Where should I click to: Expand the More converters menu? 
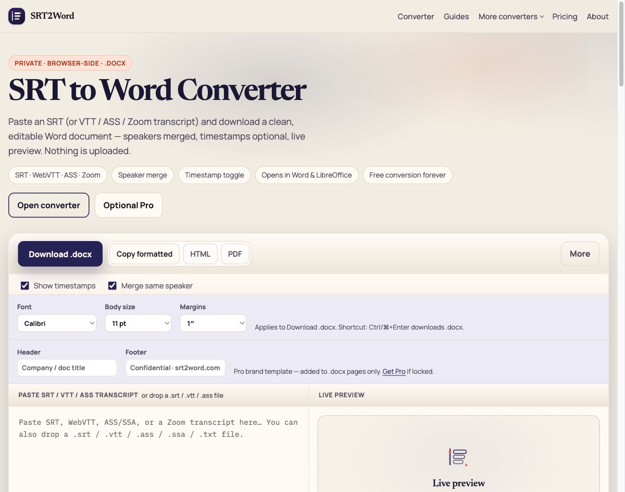511,17
